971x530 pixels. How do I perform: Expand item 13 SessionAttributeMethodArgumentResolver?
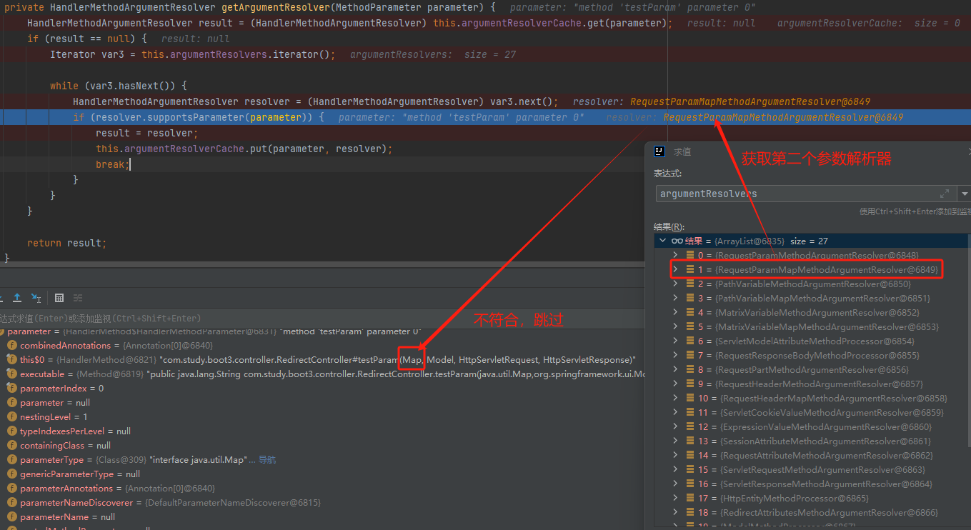[675, 441]
